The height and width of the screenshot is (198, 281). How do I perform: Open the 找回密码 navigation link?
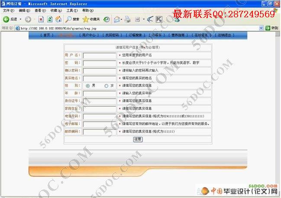(x=112, y=35)
